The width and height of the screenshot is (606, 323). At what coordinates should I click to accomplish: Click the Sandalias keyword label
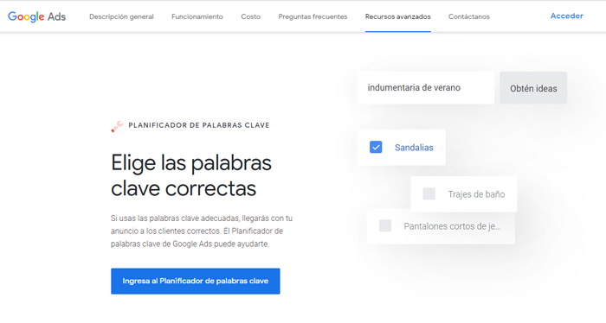[414, 148]
